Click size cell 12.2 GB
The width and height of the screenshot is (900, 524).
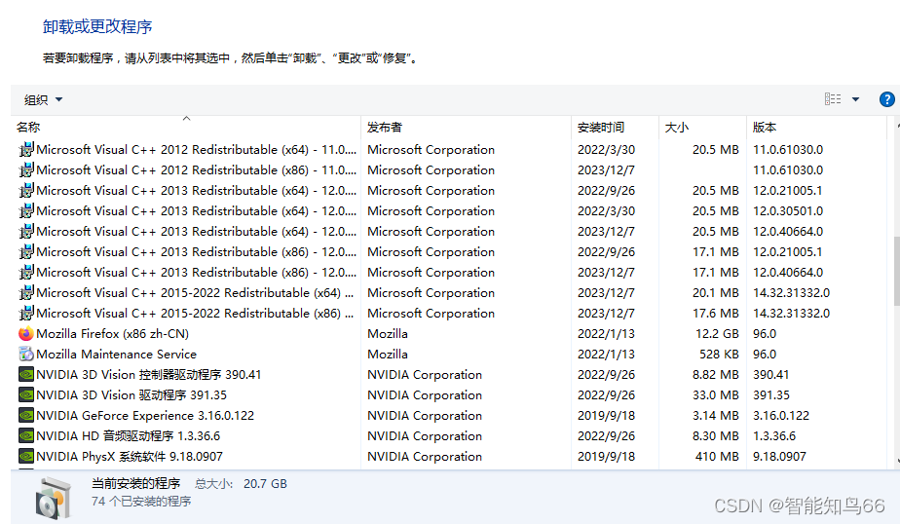(x=717, y=334)
